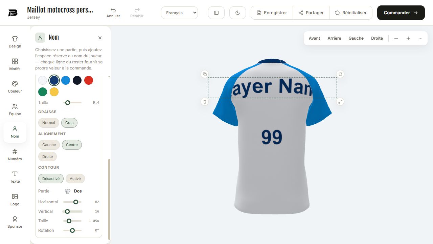
Task: Toggle the side panel layout icon
Action: [216, 13]
